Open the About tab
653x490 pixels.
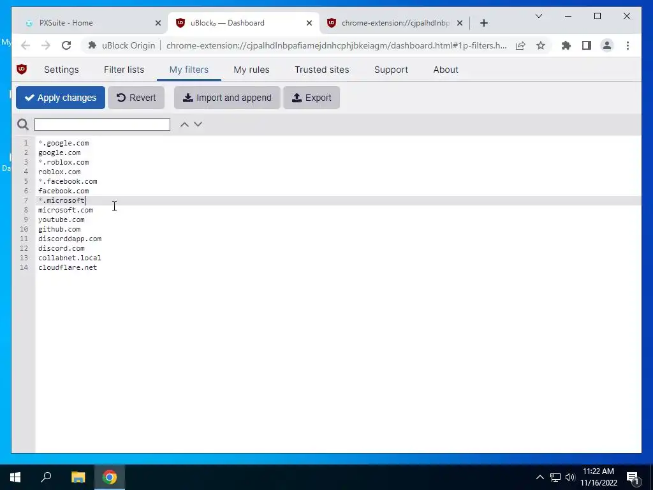coord(446,70)
